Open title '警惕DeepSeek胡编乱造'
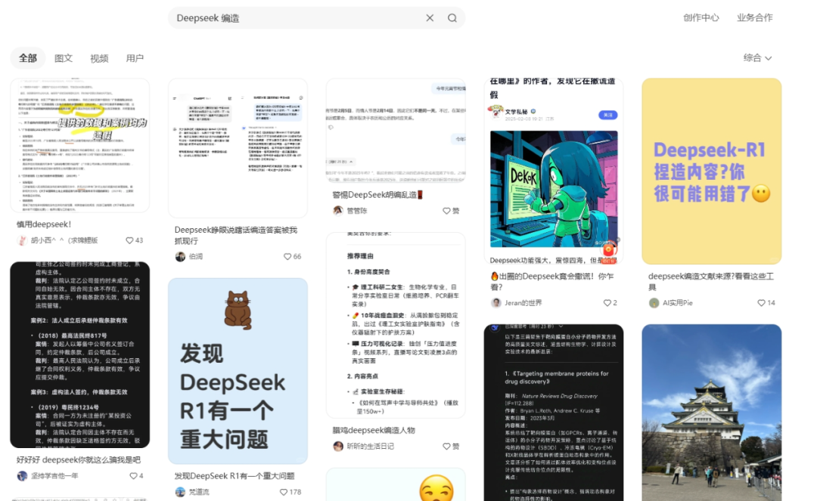 click(377, 194)
